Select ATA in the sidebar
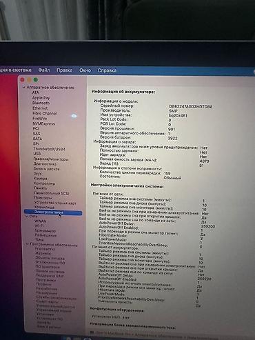Screen dimensions: 255x340 [35, 92]
